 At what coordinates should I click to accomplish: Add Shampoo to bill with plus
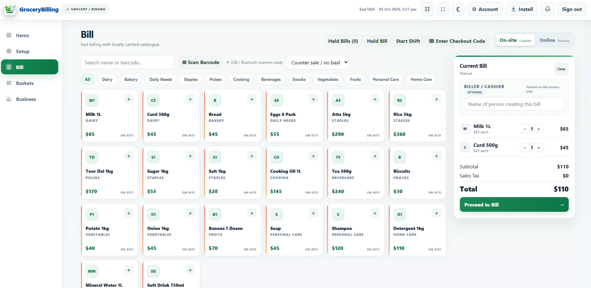click(375, 213)
